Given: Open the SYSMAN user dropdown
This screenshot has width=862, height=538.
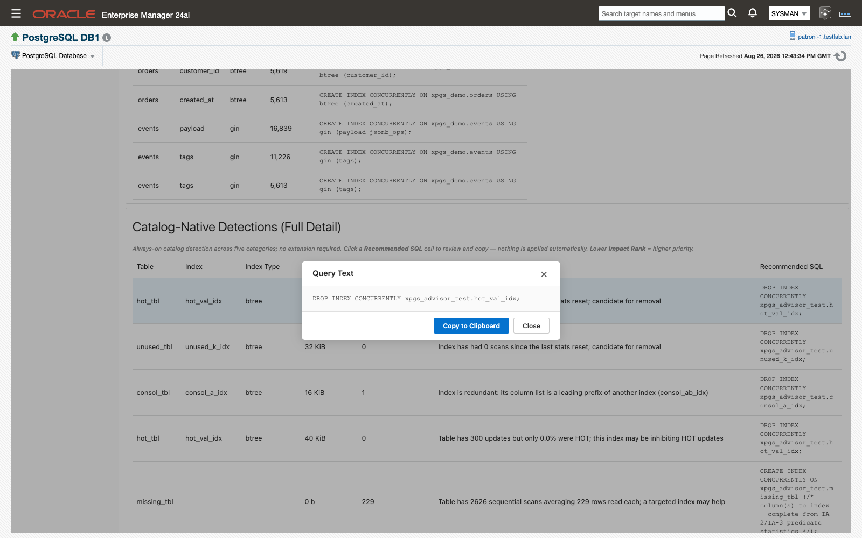Looking at the screenshot, I should coord(789,13).
